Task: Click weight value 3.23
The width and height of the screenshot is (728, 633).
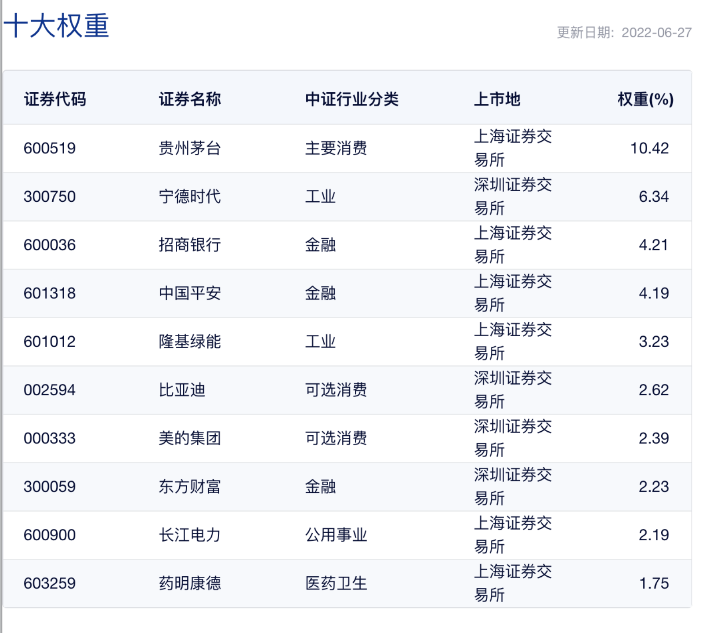Action: point(654,342)
